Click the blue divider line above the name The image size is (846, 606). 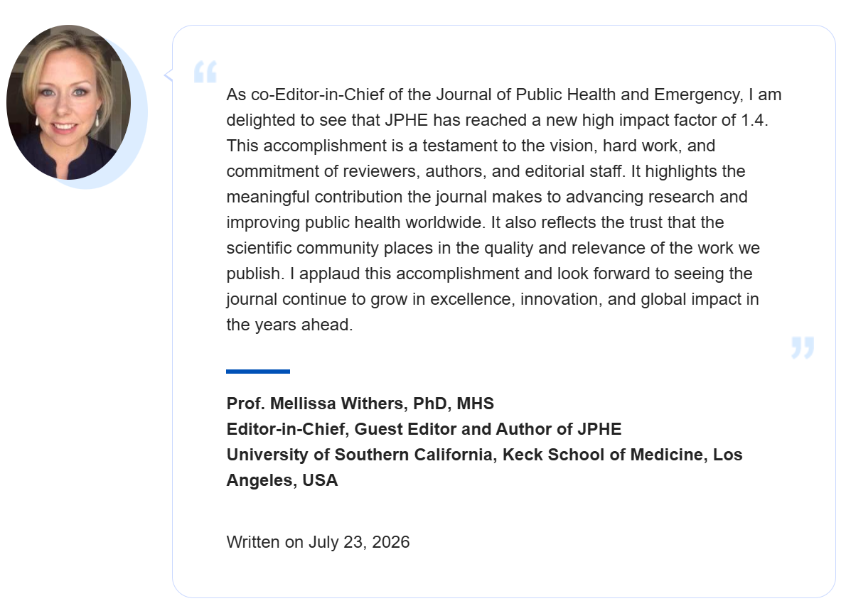258,372
